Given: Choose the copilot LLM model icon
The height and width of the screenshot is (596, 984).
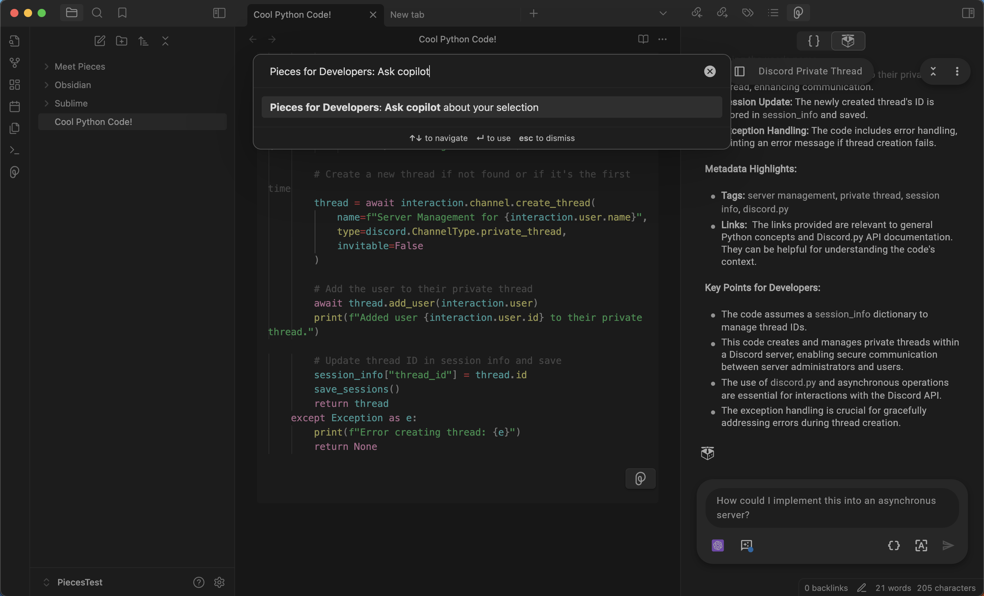Looking at the screenshot, I should pos(717,545).
